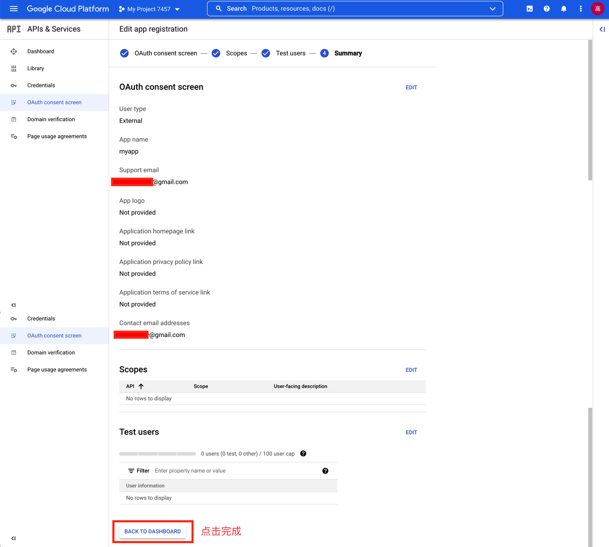Click the Filter list icon
The width and height of the screenshot is (609, 547).
pyautogui.click(x=131, y=471)
